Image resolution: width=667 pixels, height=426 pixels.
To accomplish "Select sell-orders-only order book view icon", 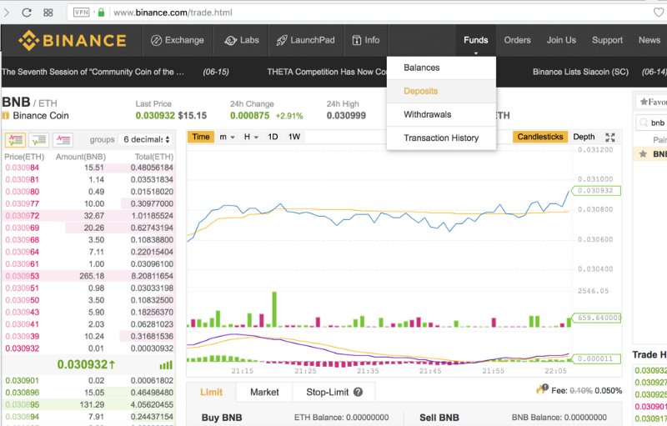I will (x=63, y=139).
